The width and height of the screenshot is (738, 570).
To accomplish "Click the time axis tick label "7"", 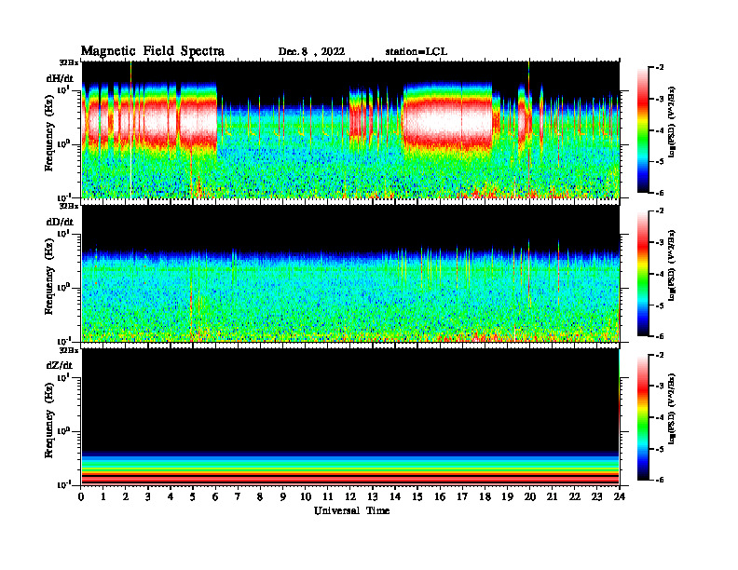I will pos(238,496).
